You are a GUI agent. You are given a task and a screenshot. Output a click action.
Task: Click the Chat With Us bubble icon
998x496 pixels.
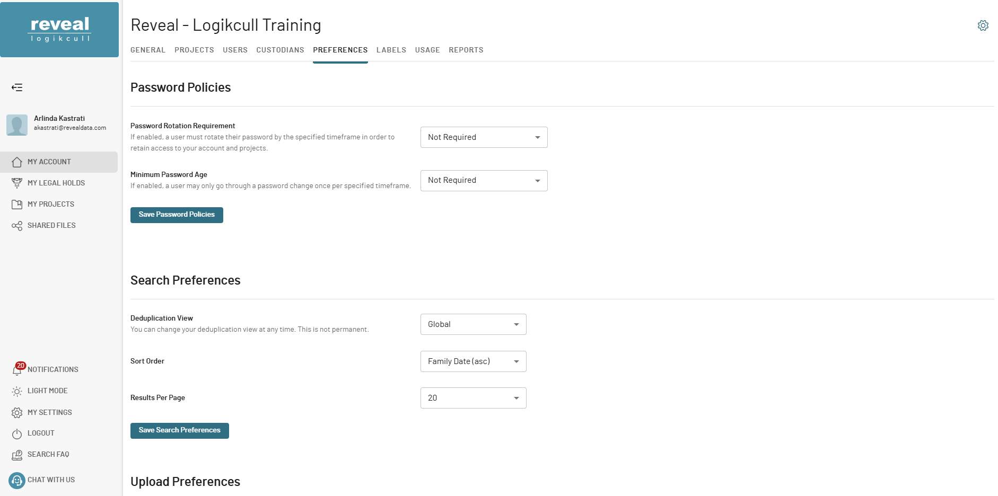pyautogui.click(x=17, y=480)
